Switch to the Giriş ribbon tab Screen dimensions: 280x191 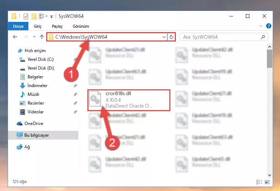pyautogui.click(x=38, y=26)
